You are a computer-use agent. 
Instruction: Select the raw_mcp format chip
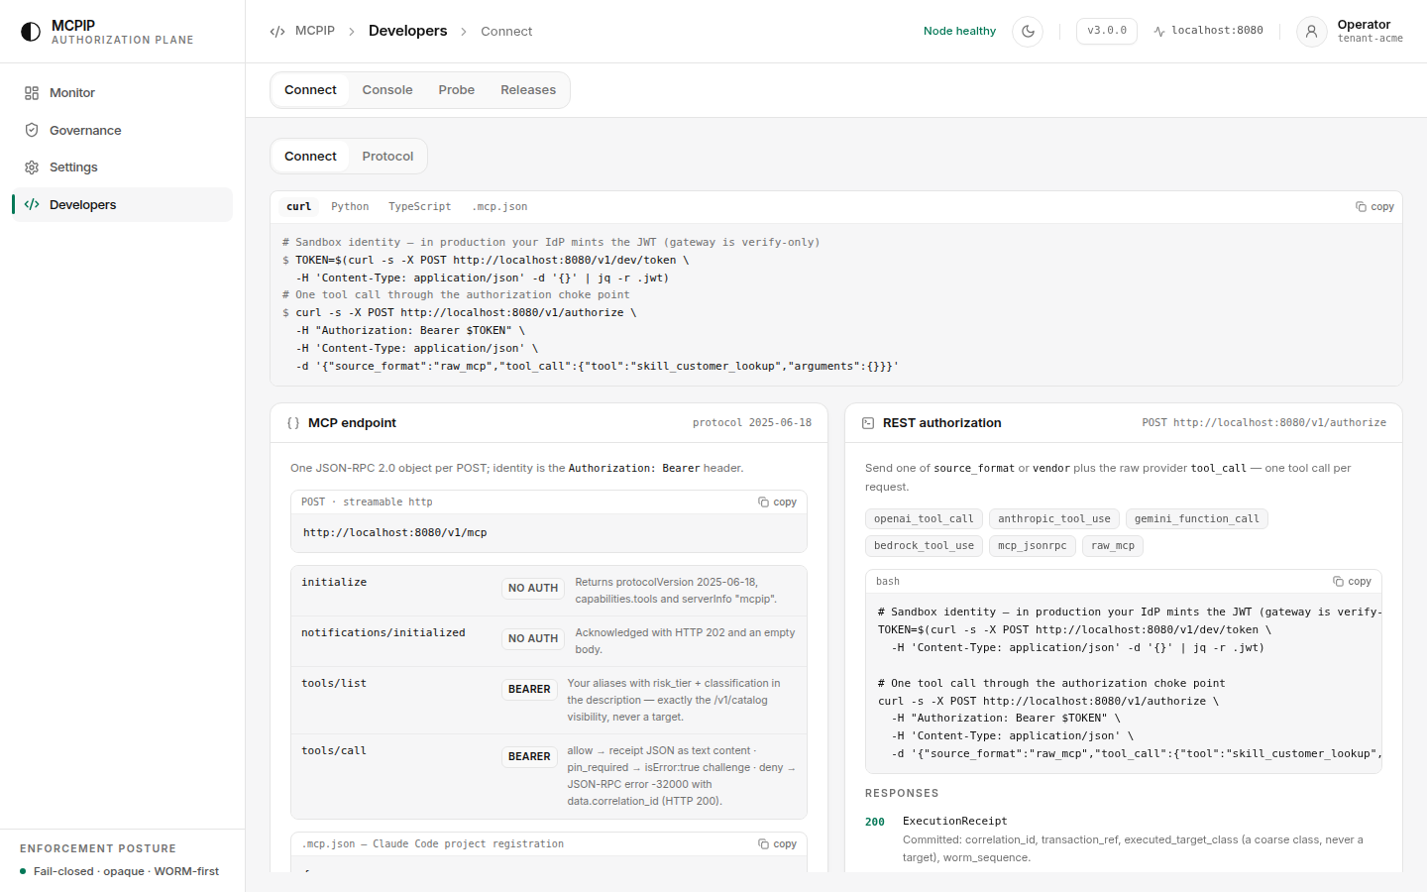(x=1113, y=546)
